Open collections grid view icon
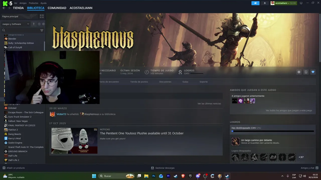The height and width of the screenshot is (180, 321). (42, 16)
